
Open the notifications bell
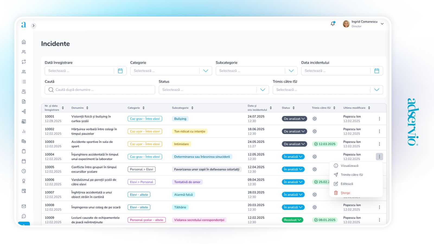(x=333, y=24)
